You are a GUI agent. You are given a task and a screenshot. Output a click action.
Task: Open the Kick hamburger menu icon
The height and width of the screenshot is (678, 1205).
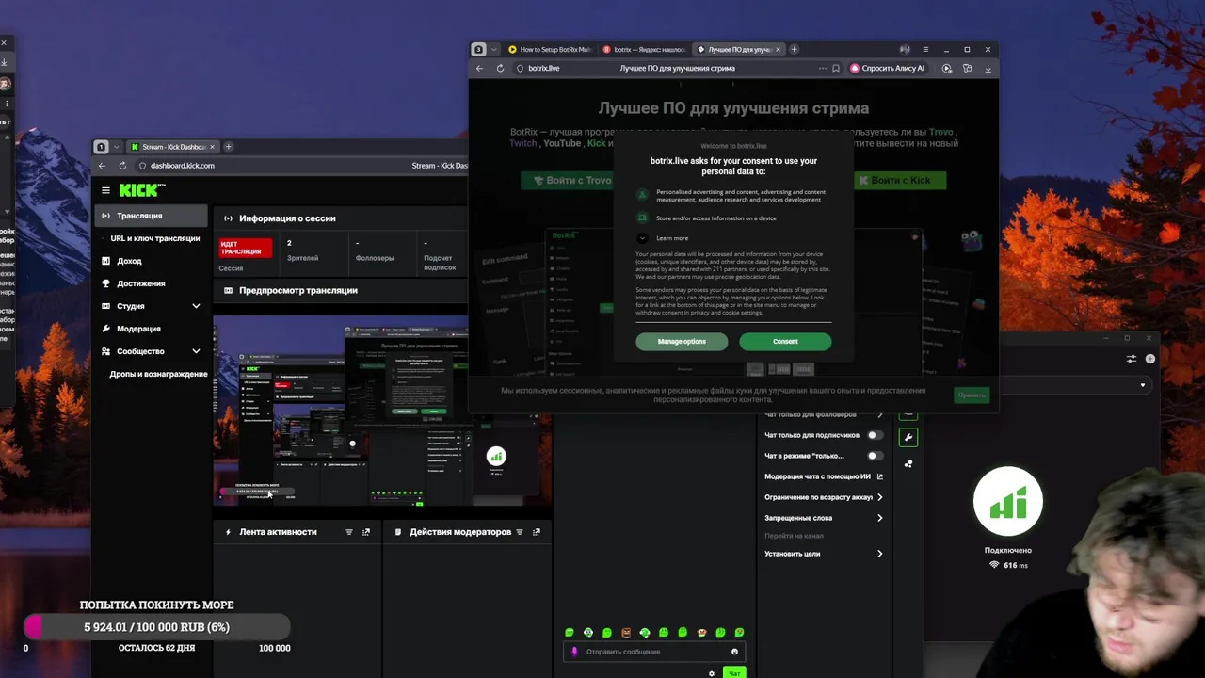click(x=105, y=190)
